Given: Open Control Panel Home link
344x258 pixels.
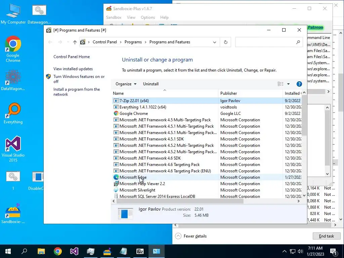Looking at the screenshot, I should click(x=72, y=57).
